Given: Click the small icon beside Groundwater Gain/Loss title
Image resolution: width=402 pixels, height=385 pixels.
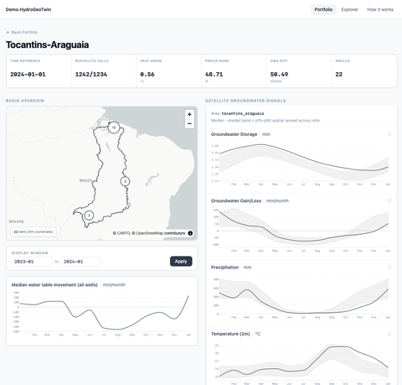Looking at the screenshot, I should click(x=389, y=200).
